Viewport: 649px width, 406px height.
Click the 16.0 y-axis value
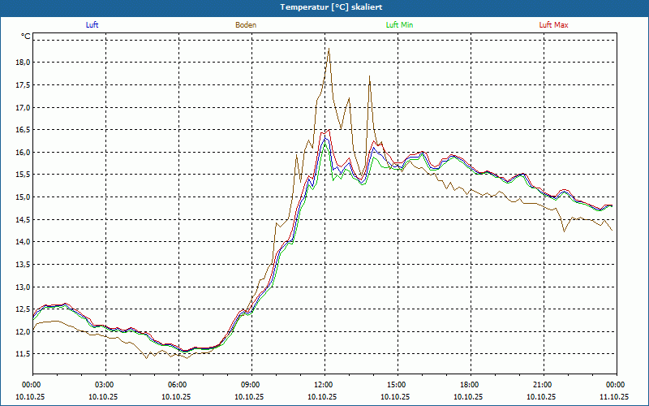tap(21, 153)
